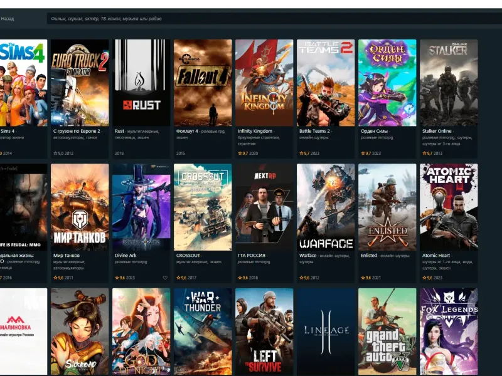Open the Battle Teams 2 title link

(x=314, y=131)
